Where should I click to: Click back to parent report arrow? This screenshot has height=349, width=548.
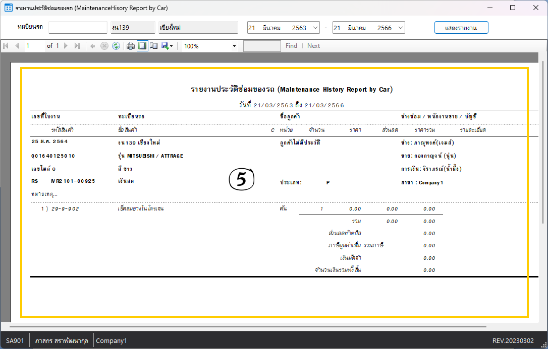93,46
